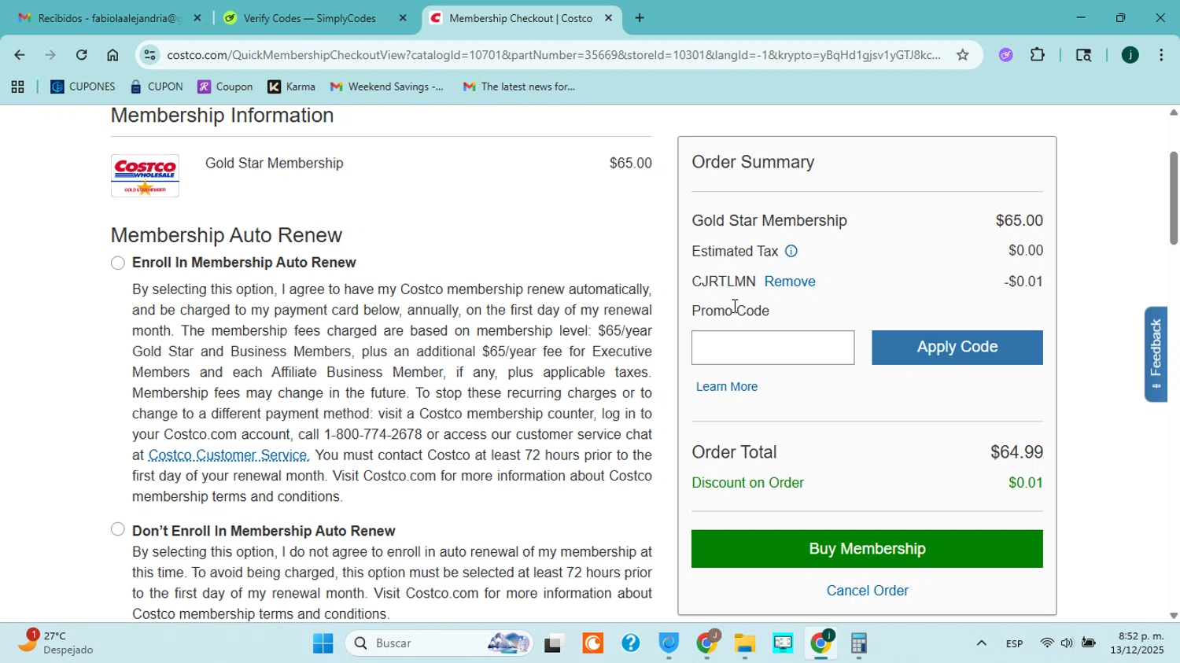Click the Buy Membership button
This screenshot has height=663, width=1180.
click(867, 549)
